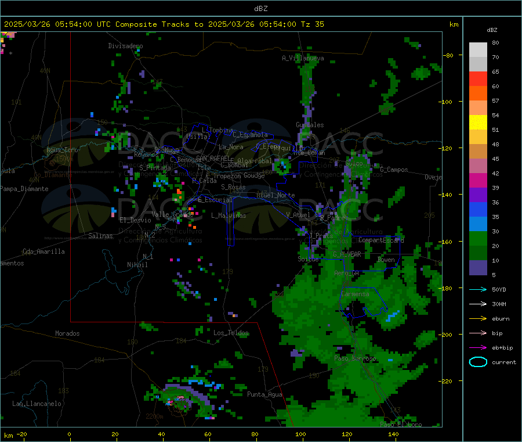Click the cyan 'current' ellipse symbol
Image resolution: width=522 pixels, height=442 pixels.
coord(478,362)
